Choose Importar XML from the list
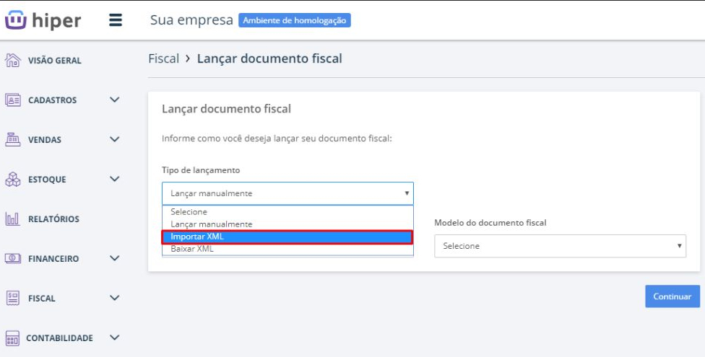The width and height of the screenshot is (705, 357). tap(287, 237)
